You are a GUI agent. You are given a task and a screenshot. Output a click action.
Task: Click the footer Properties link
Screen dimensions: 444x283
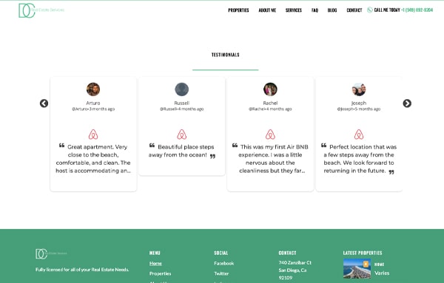pos(161,273)
